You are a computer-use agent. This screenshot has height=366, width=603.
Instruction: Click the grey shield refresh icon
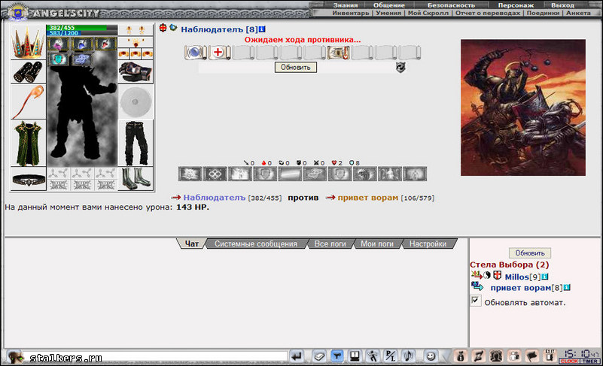pyautogui.click(x=400, y=67)
